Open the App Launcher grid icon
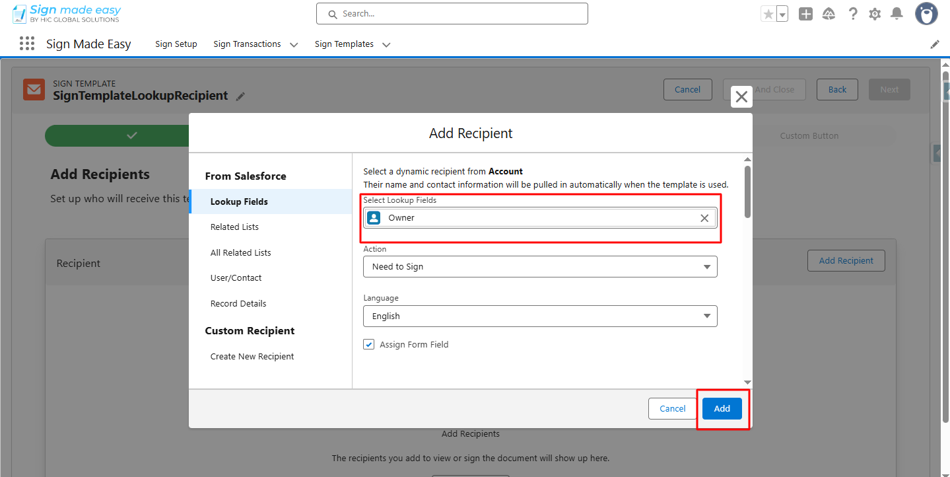This screenshot has width=950, height=477. pos(27,44)
